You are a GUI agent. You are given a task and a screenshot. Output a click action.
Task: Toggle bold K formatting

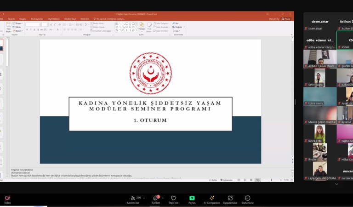(x=27, y=29)
